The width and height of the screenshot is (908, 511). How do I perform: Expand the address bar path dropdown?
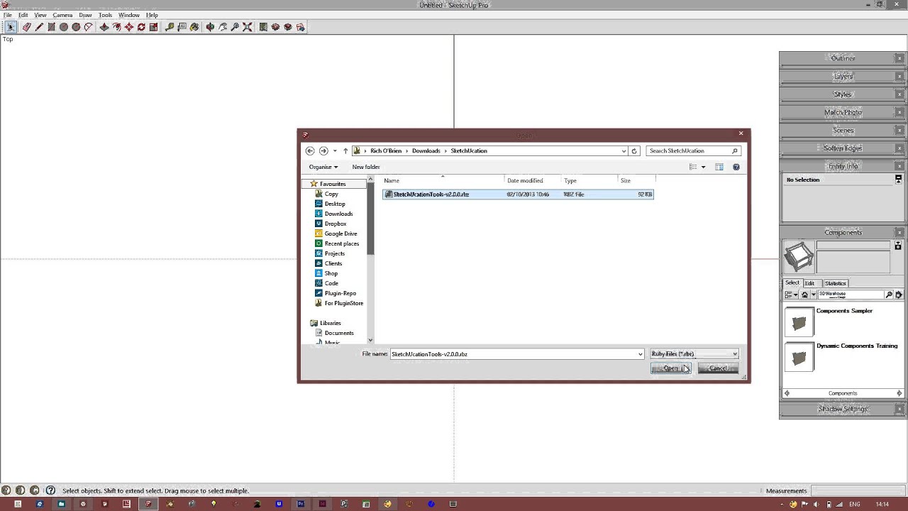point(624,150)
